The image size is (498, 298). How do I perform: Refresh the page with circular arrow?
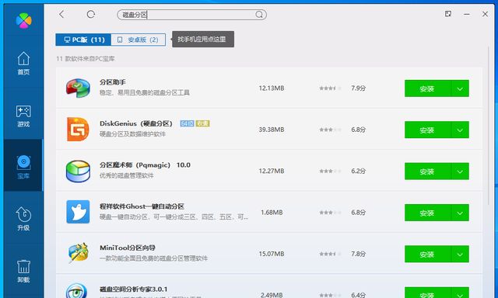point(91,14)
